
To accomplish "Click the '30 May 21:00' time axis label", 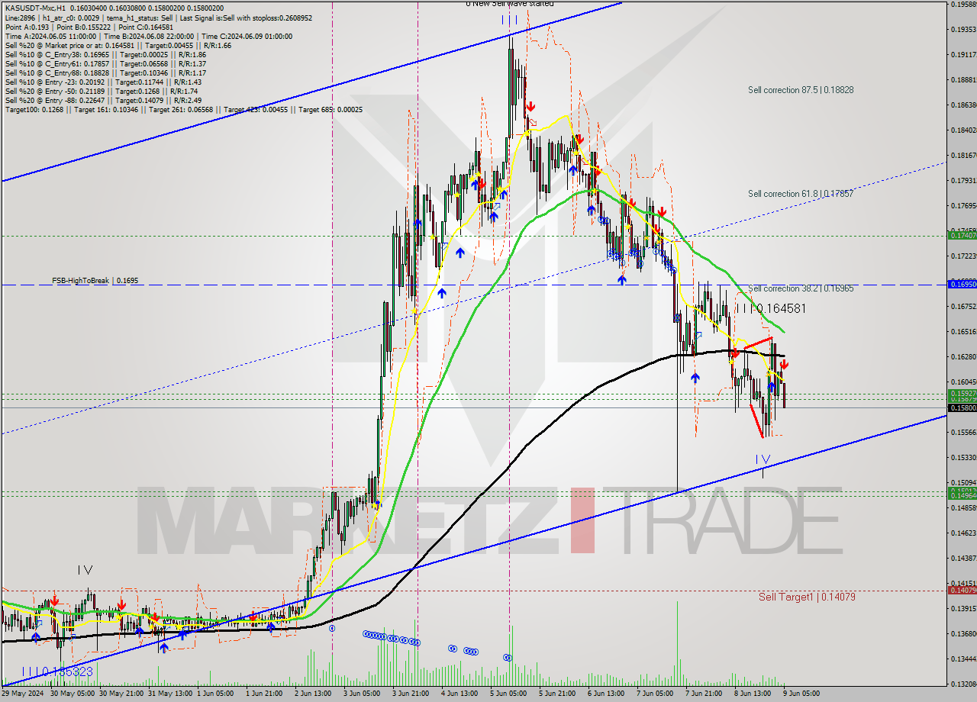I will coord(121,694).
